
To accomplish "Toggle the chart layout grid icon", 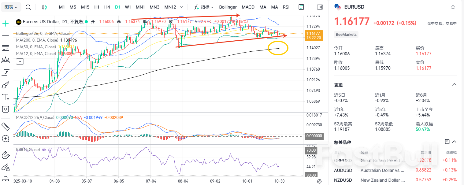I will pyautogui.click(x=301, y=7).
